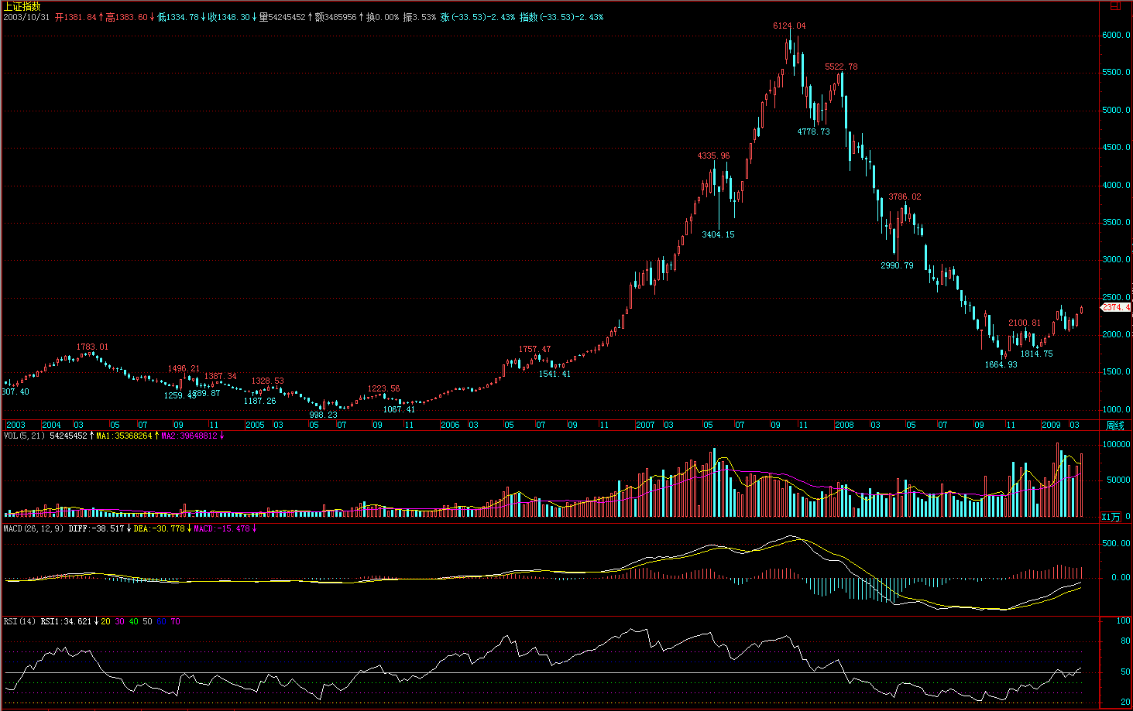This screenshot has height=711, width=1133.
Task: Click the 换0.00% turnover rate
Action: coord(383,17)
